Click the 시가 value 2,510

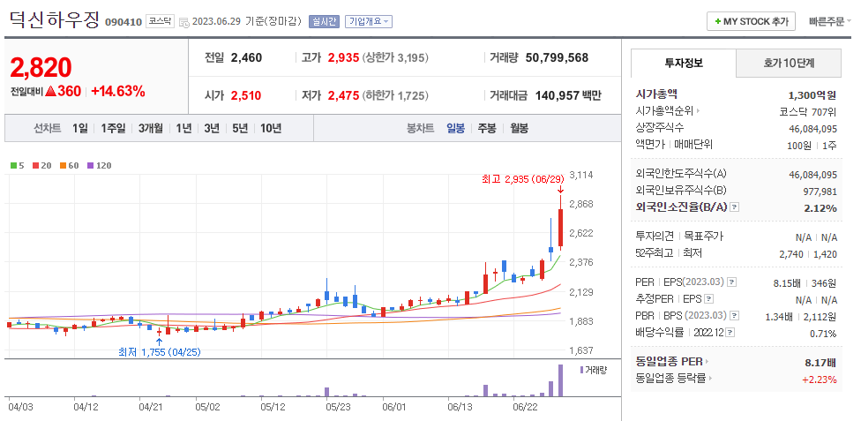pos(246,95)
